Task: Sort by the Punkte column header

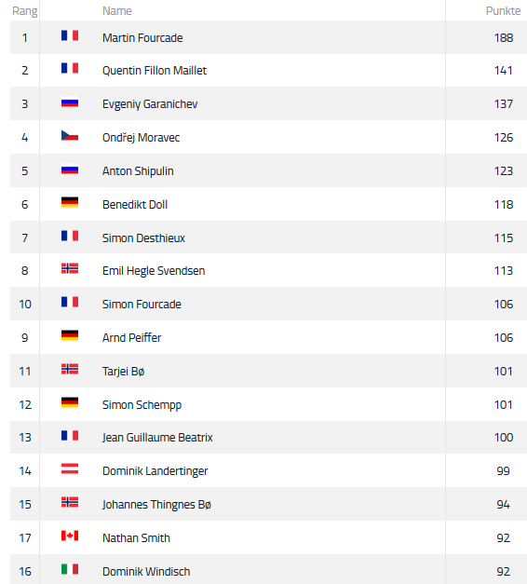Action: (x=503, y=11)
